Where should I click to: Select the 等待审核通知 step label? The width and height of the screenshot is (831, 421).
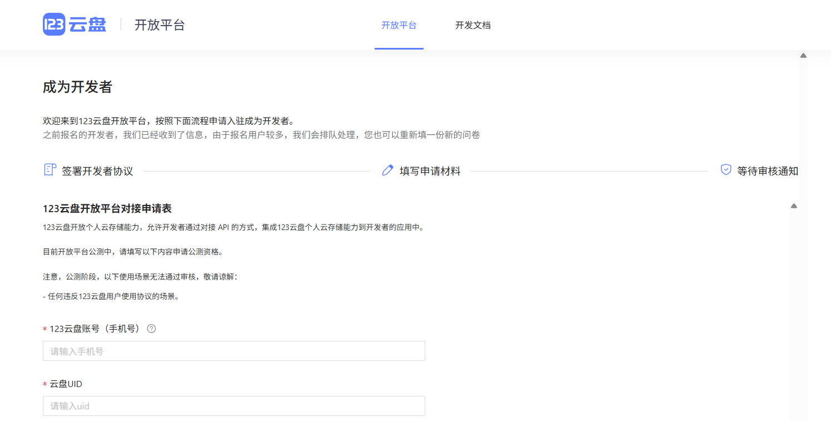click(768, 172)
